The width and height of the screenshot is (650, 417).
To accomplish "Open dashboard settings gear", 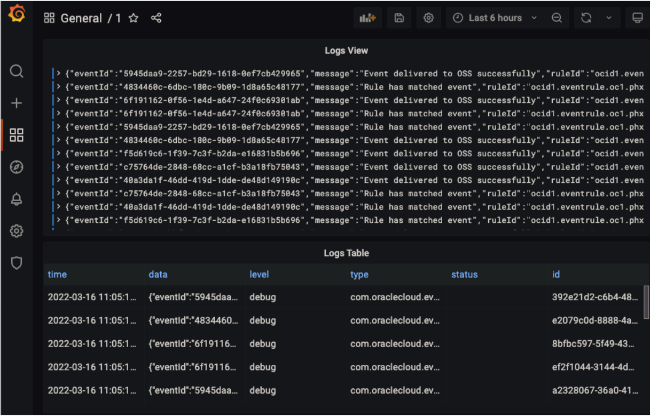I will [x=428, y=18].
